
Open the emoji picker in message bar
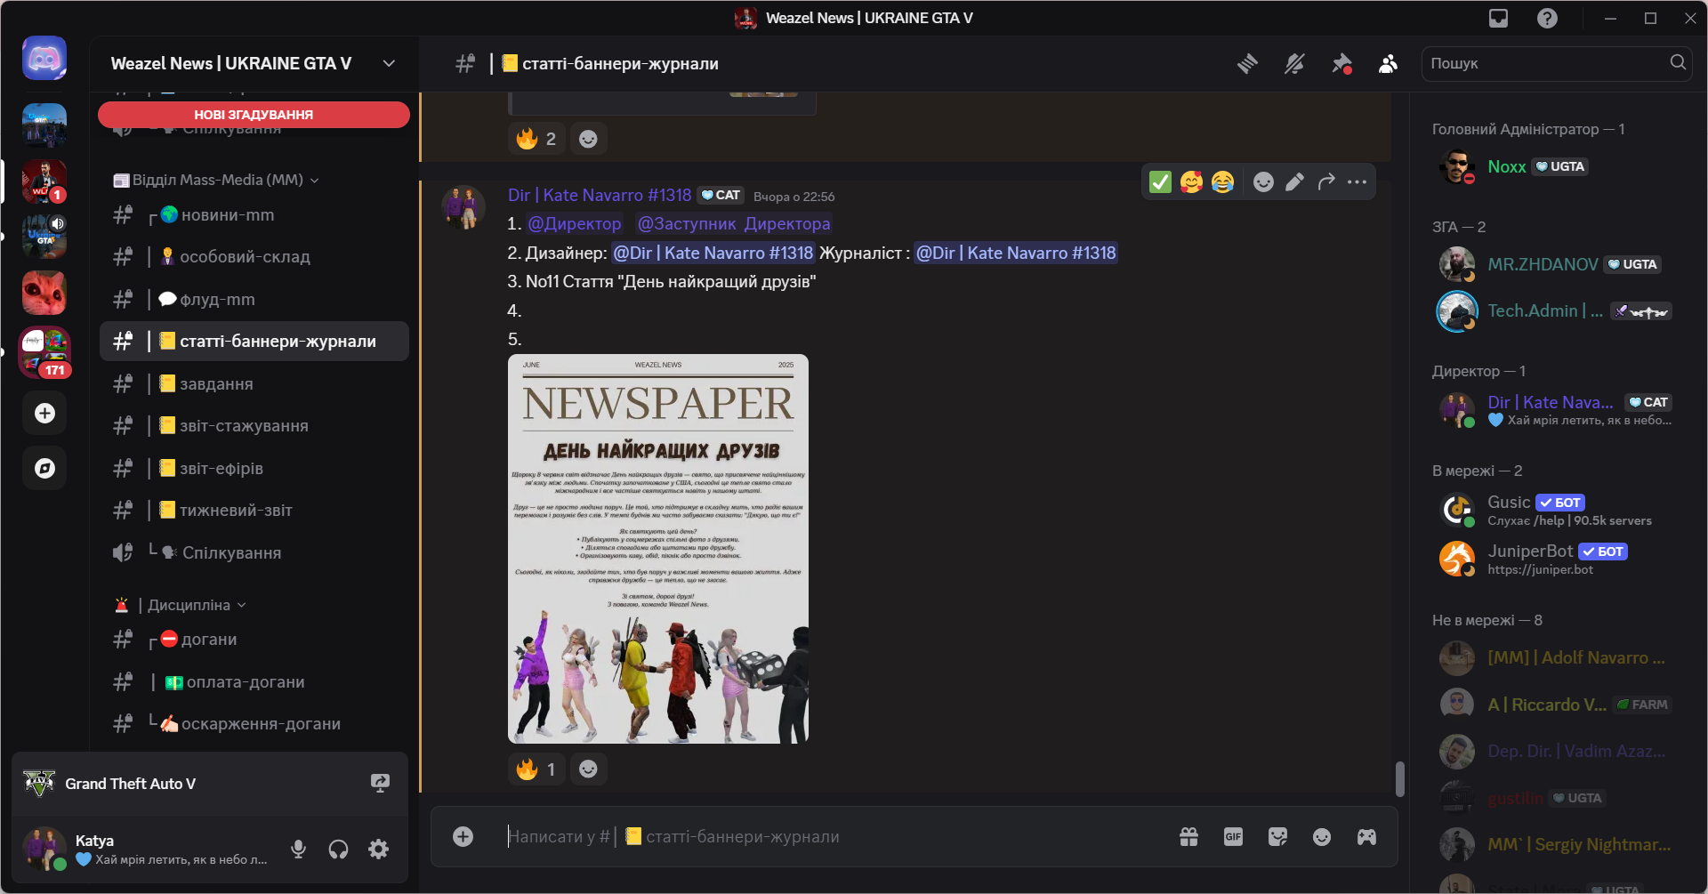point(1322,836)
